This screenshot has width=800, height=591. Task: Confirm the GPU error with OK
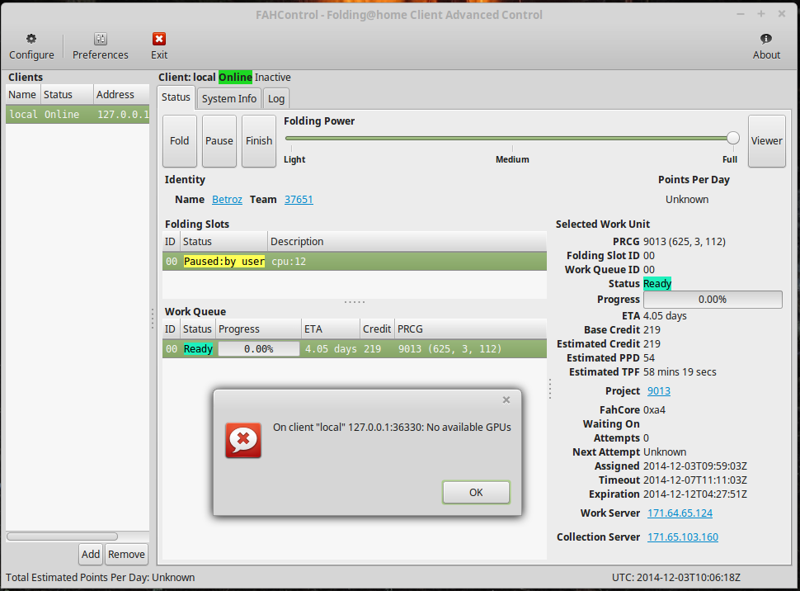476,493
